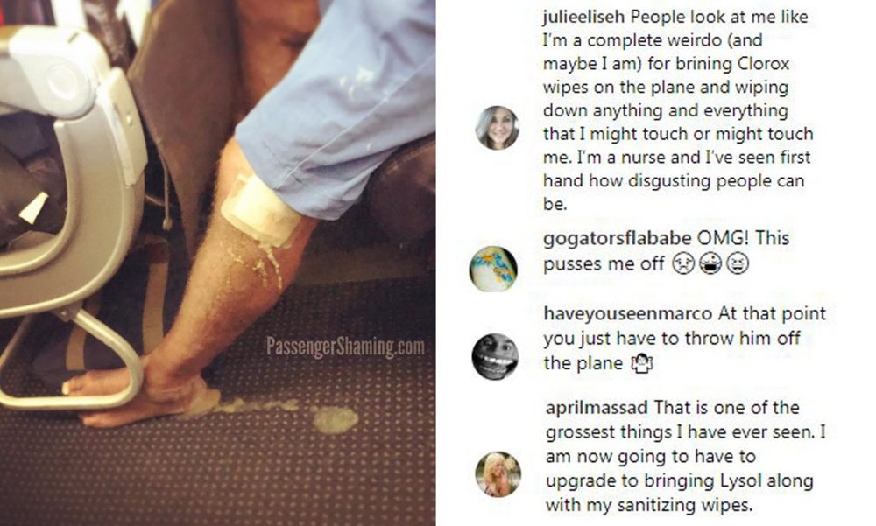876x526 pixels.
Task: Select aprilmassad's comment about Lysol
Action: click(685, 456)
